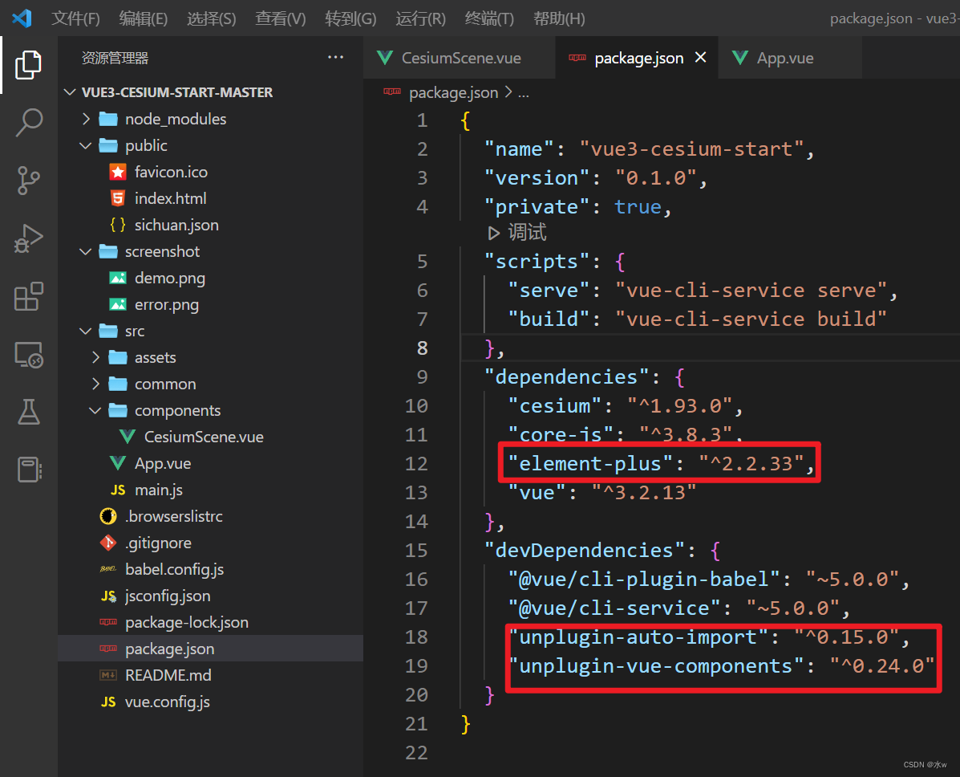Click the Babel icon beside babel.config.js
The height and width of the screenshot is (777, 960).
coord(108,569)
